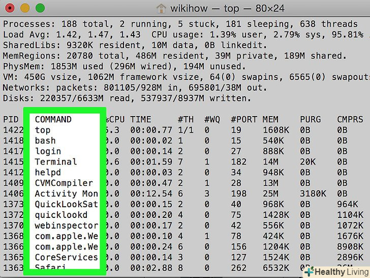
Task: Click the CMPRS column header
Action: 350,119
